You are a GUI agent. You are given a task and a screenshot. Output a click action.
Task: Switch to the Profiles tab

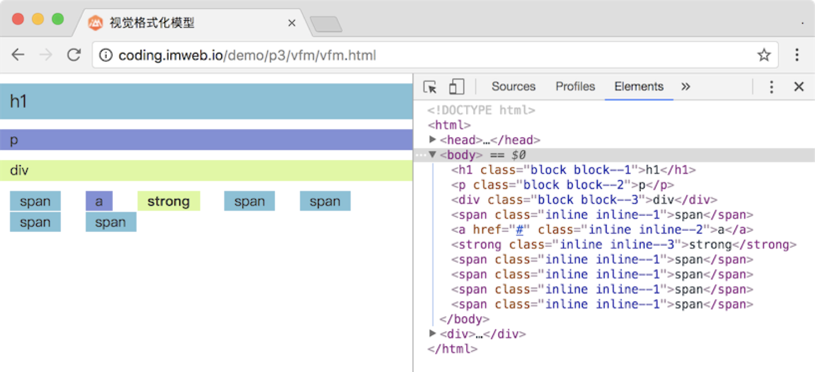click(x=575, y=87)
